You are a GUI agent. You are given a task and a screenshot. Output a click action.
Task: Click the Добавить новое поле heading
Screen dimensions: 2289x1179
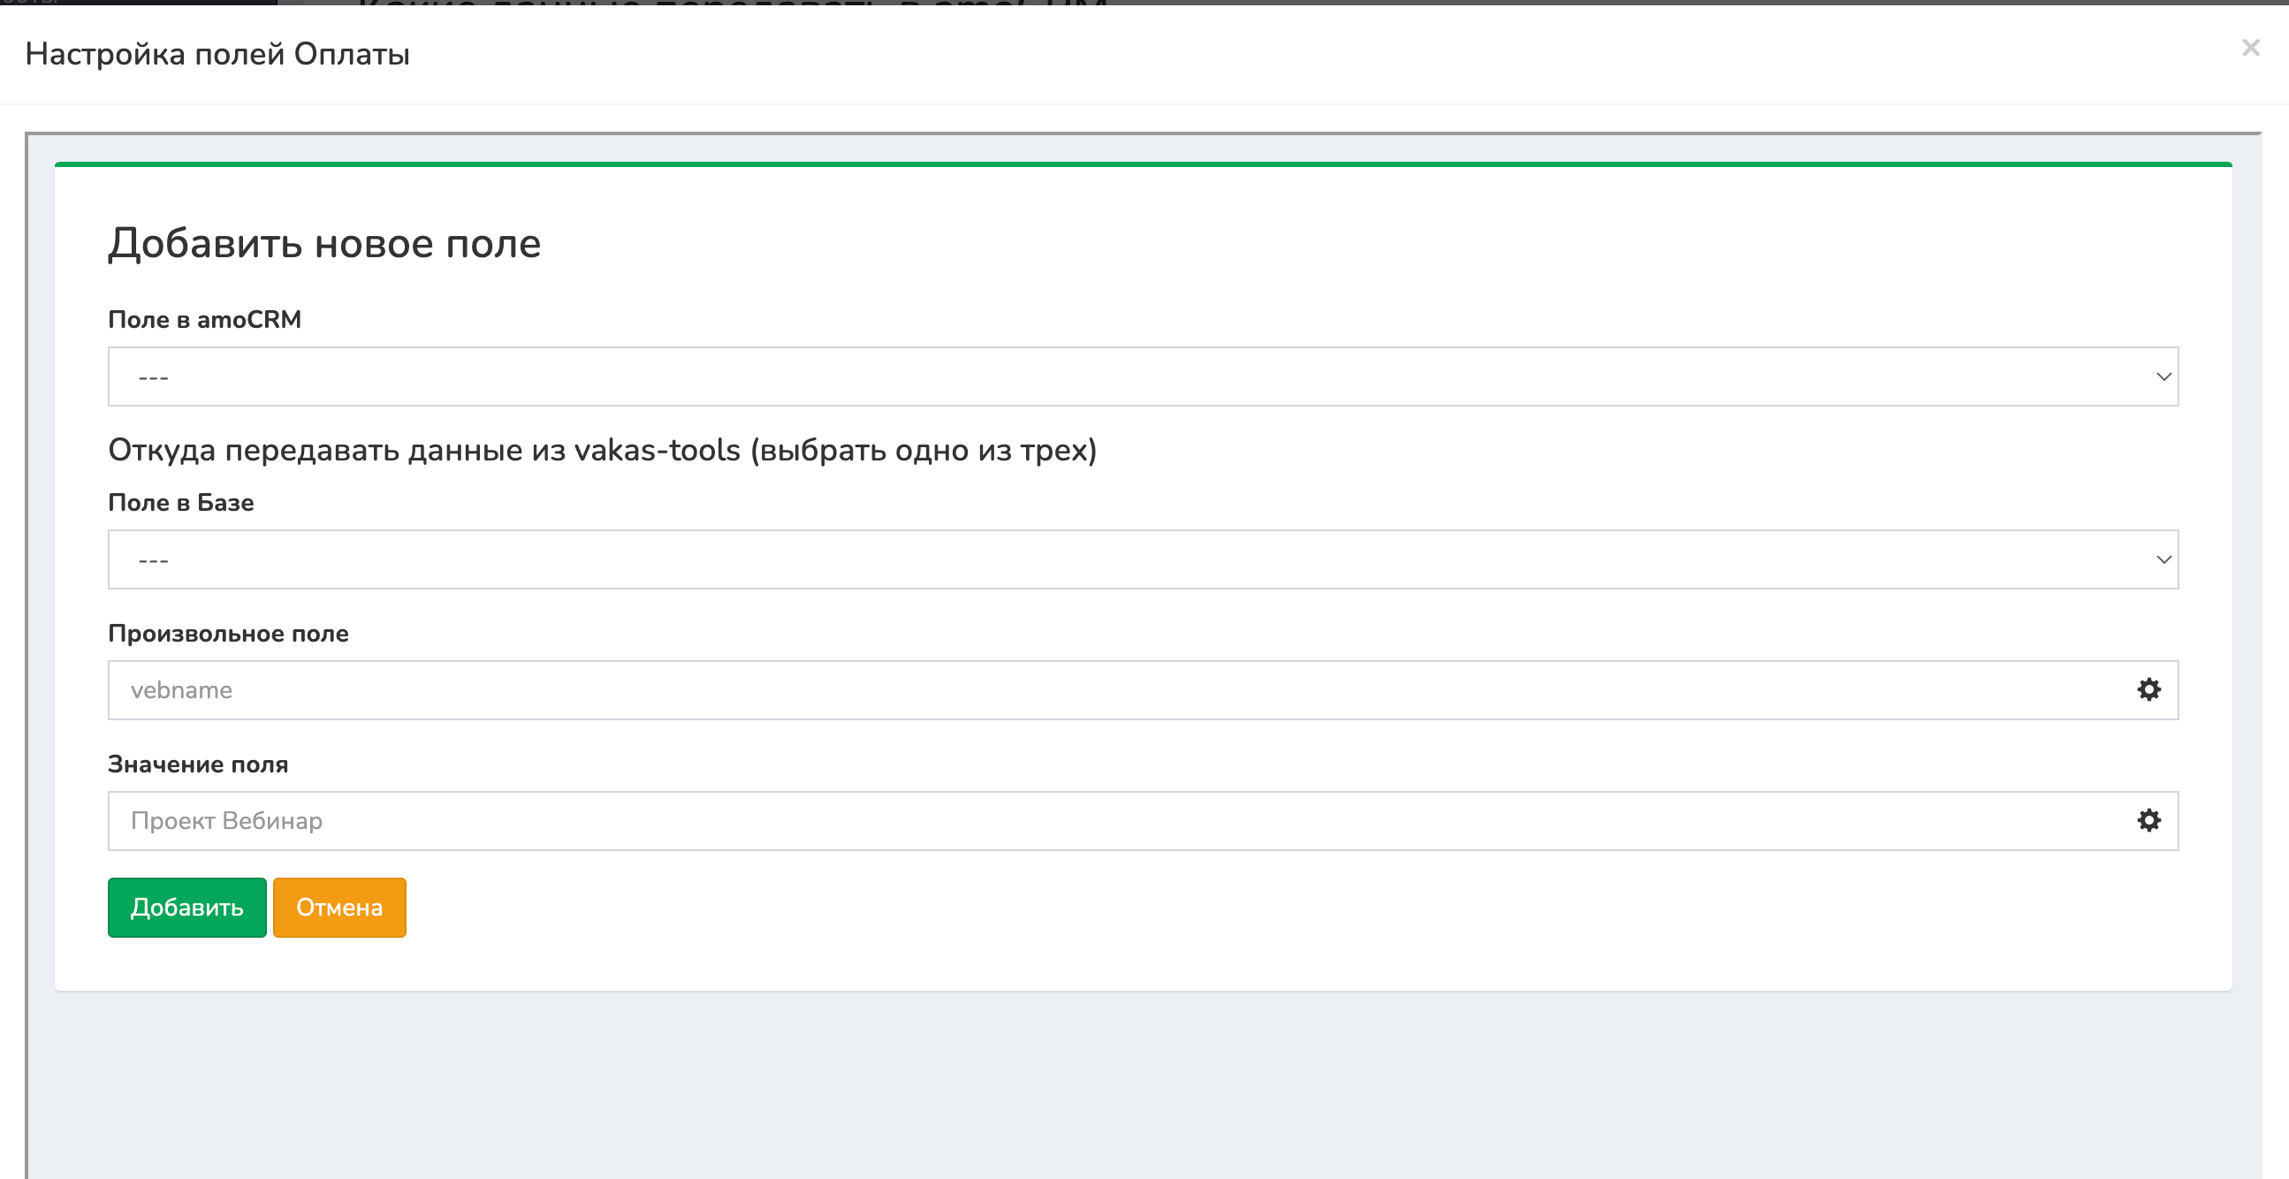[x=324, y=243]
